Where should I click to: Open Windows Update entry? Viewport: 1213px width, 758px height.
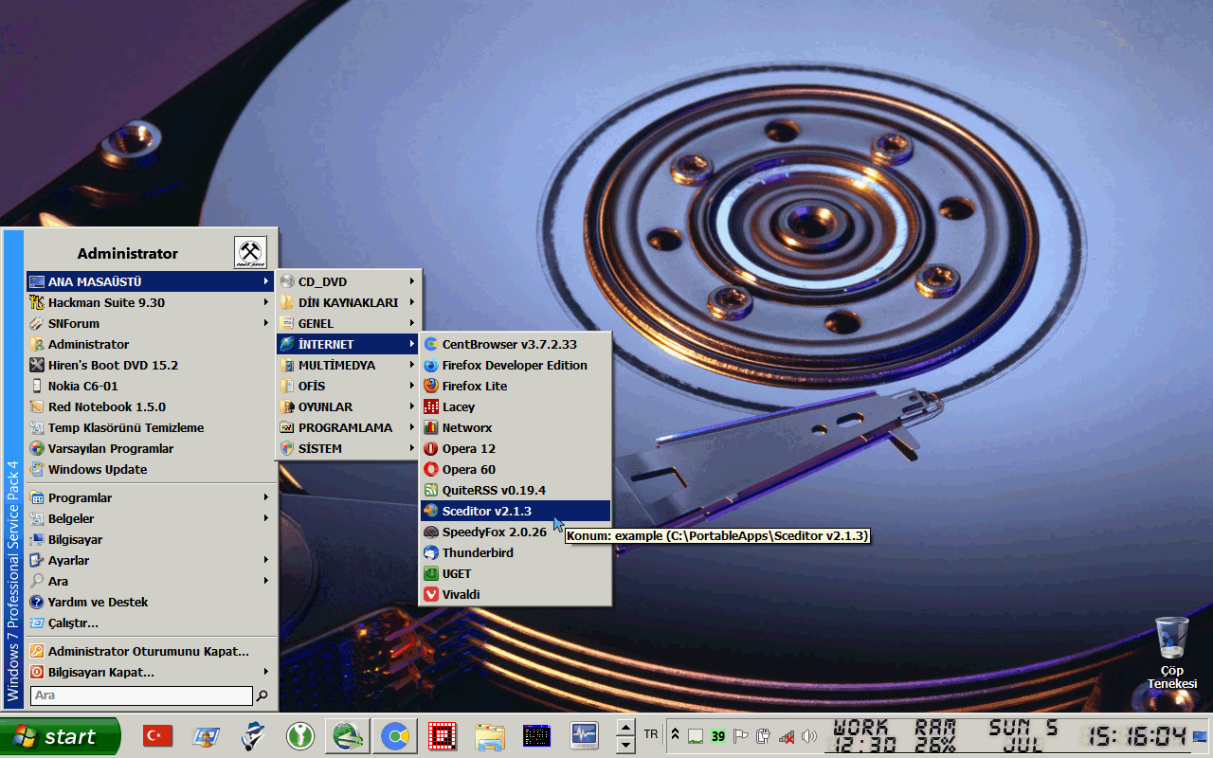coord(151,469)
